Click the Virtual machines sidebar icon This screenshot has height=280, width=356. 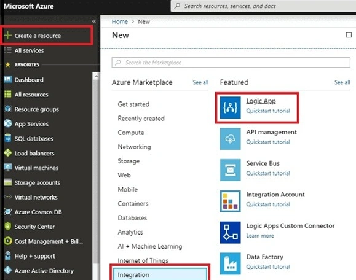8,168
